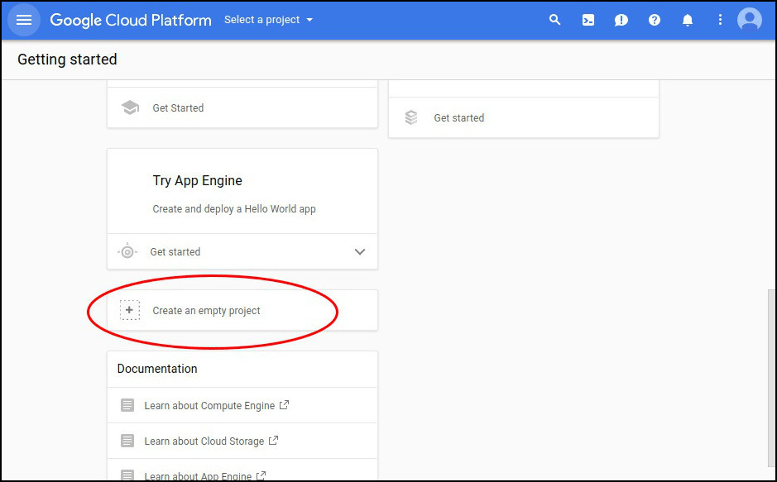The width and height of the screenshot is (777, 482).
Task: Expand the App Engine Get started chevron
Action: (360, 252)
